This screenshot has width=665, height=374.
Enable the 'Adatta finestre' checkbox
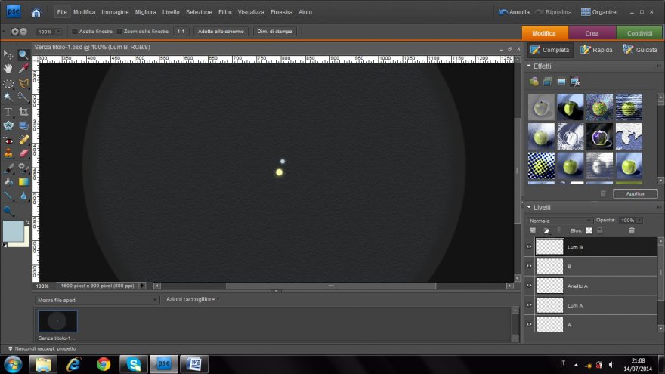tap(75, 32)
